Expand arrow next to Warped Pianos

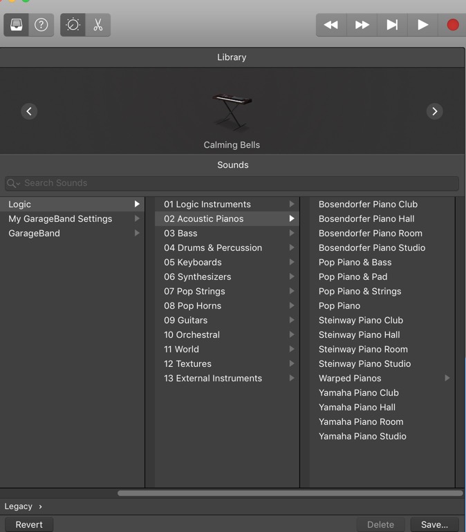coord(447,378)
